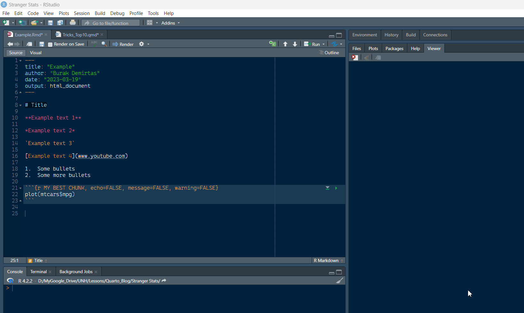The width and height of the screenshot is (524, 313).
Task: Click the line 25:1 cursor position indicator
Action: (14, 260)
